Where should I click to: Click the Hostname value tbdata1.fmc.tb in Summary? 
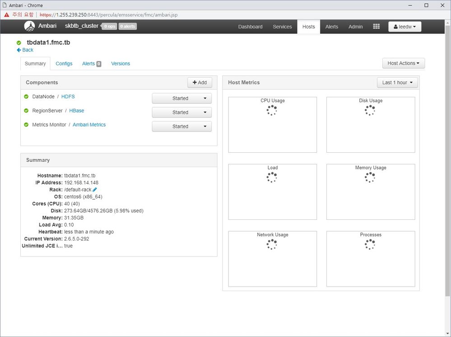79,175
